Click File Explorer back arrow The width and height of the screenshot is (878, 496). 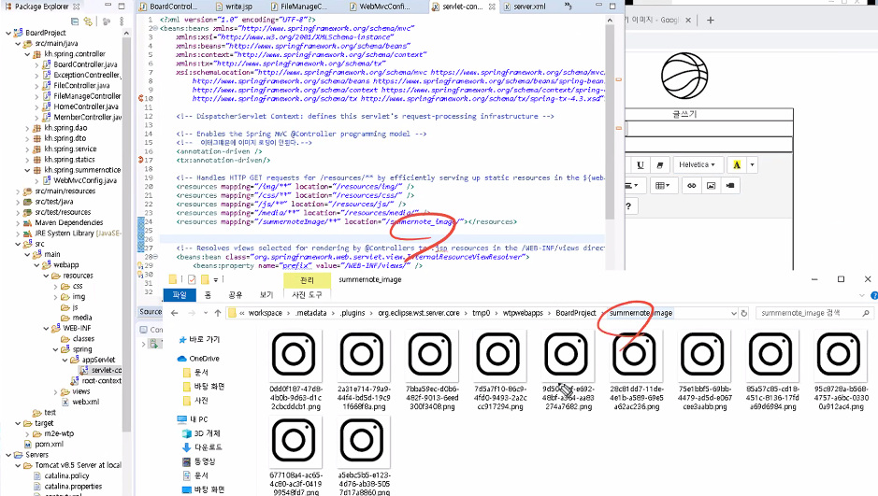point(174,313)
